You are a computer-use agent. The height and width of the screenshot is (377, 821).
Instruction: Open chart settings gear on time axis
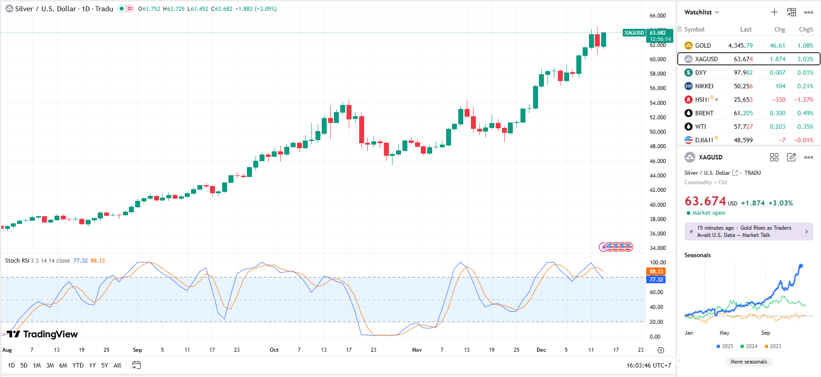tap(661, 350)
